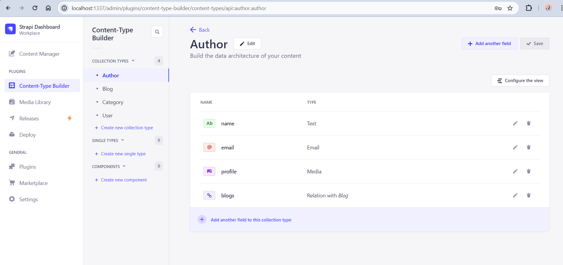Click the browser address bar URL
This screenshot has width=563, height=265.
169,8
